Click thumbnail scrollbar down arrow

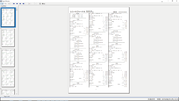pyautogui.click(x=17, y=94)
